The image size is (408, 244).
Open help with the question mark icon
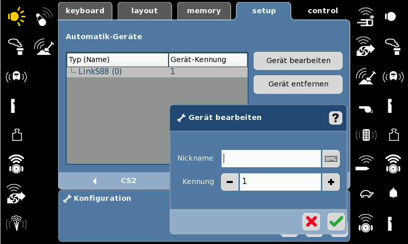pos(335,118)
